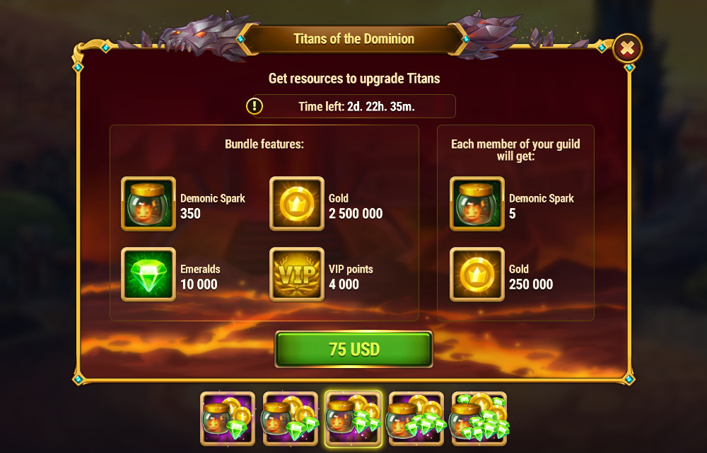Select the second bundle thumbnail with two emeralds
The image size is (707, 453).
(x=291, y=419)
